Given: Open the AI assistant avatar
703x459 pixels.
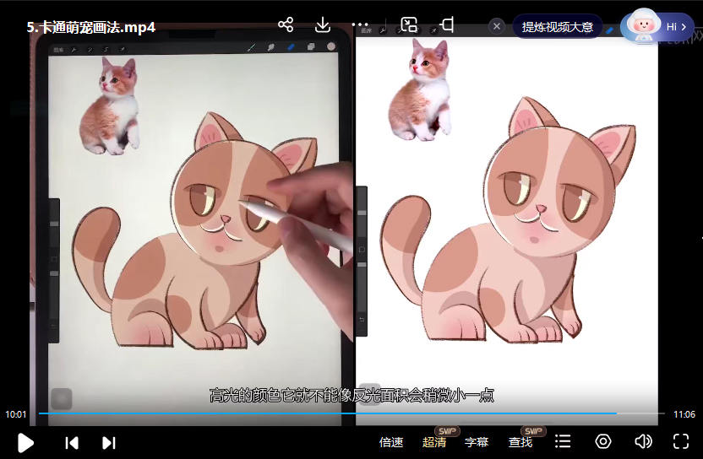Looking at the screenshot, I should click(645, 26).
